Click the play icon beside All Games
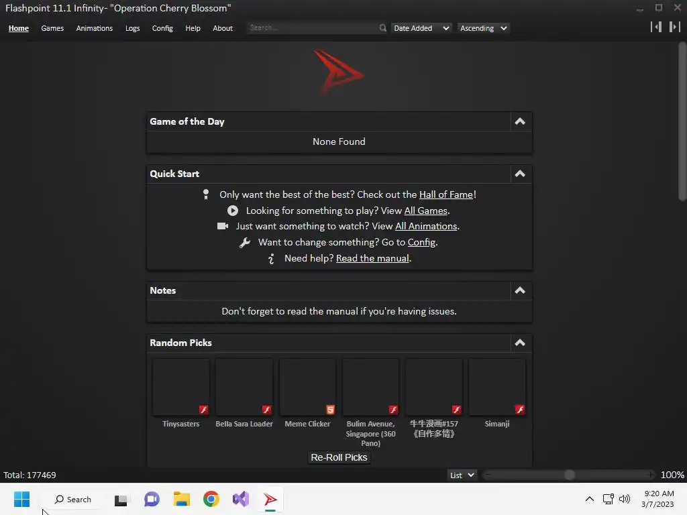Image resolution: width=687 pixels, height=515 pixels. [233, 211]
